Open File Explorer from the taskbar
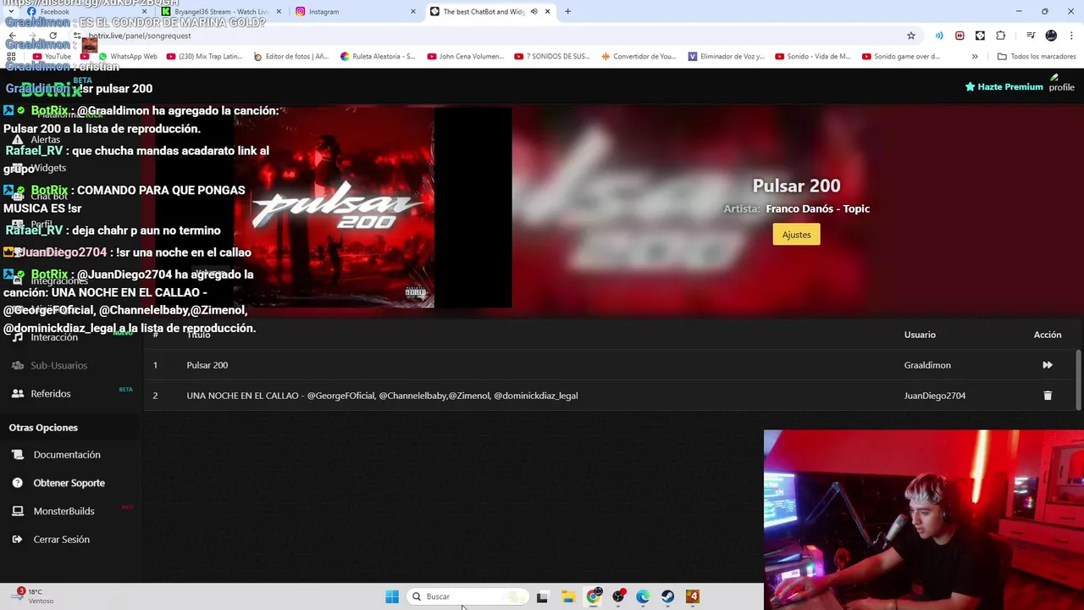The width and height of the screenshot is (1084, 610). [568, 596]
